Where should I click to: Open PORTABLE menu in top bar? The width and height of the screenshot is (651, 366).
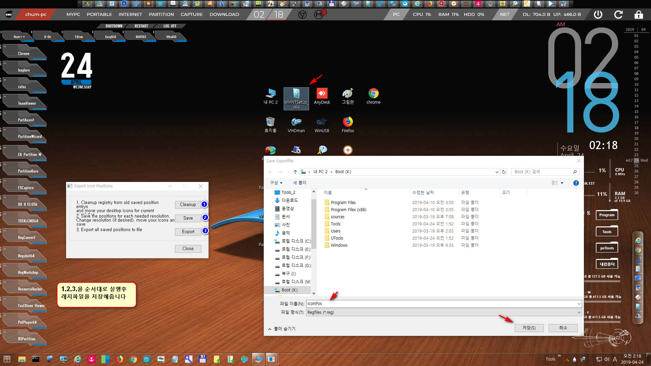click(x=99, y=15)
